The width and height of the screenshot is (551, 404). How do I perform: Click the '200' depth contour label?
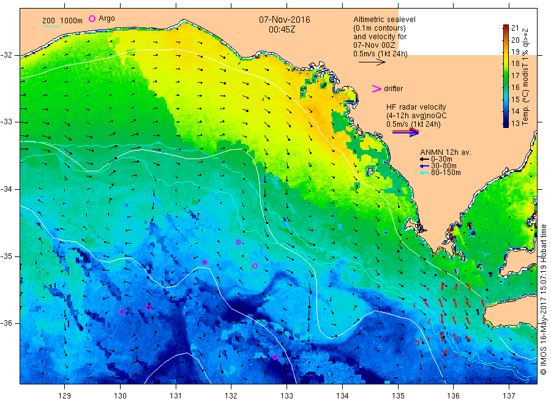[48, 21]
